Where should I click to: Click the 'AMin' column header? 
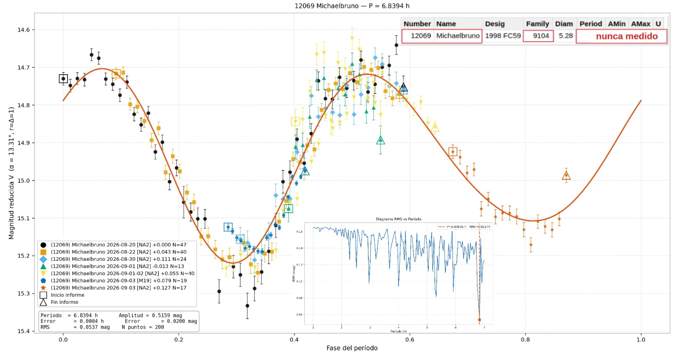pyautogui.click(x=616, y=24)
